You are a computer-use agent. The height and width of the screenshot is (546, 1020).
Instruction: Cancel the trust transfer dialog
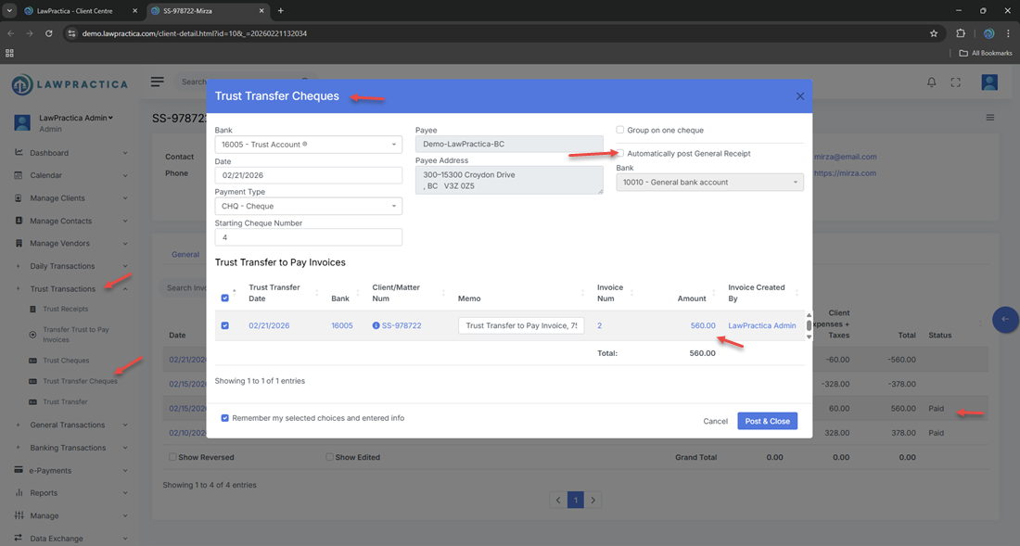[x=715, y=421]
